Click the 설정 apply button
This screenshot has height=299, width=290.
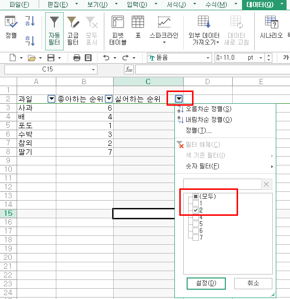coord(206,283)
